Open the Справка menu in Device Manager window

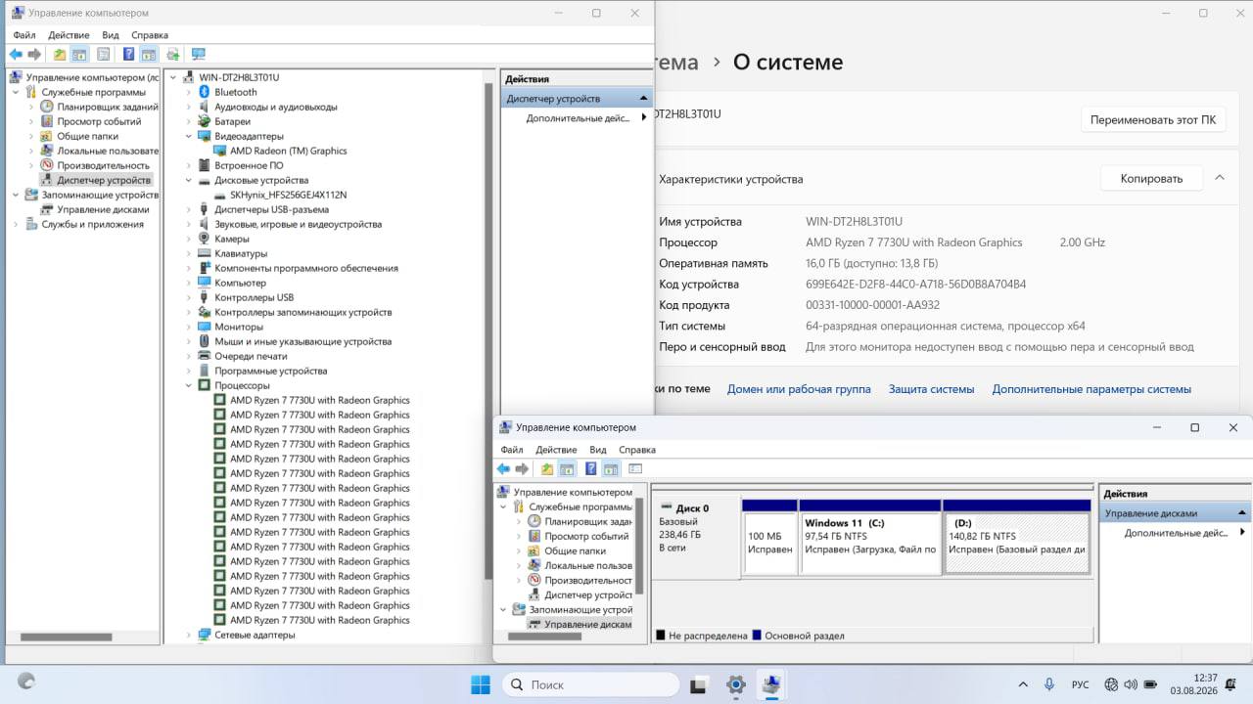[150, 35]
